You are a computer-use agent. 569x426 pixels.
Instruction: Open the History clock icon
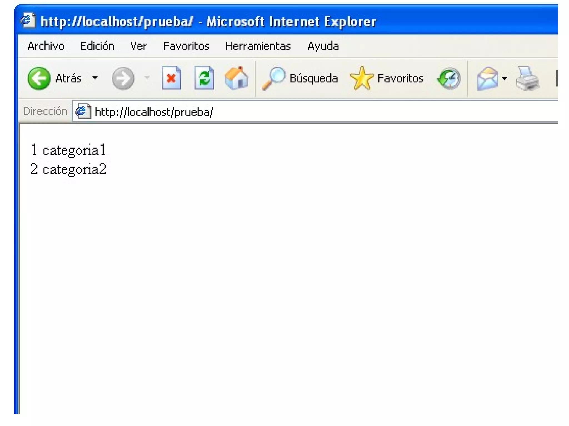tap(449, 78)
